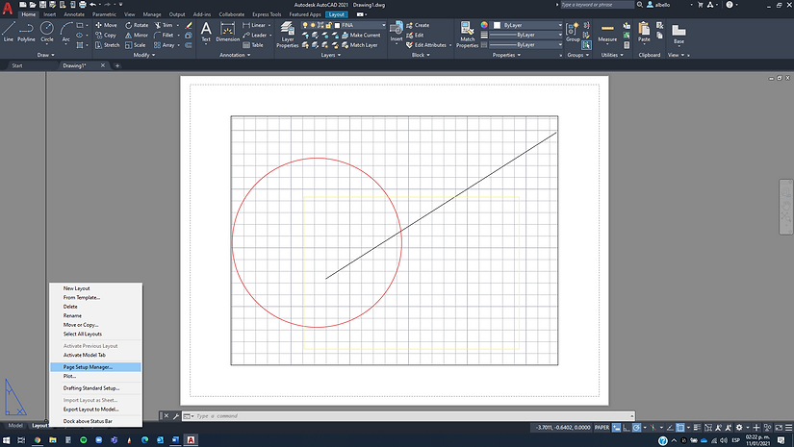
Task: Click the Save icon in quick access toolbar
Action: [x=42, y=5]
